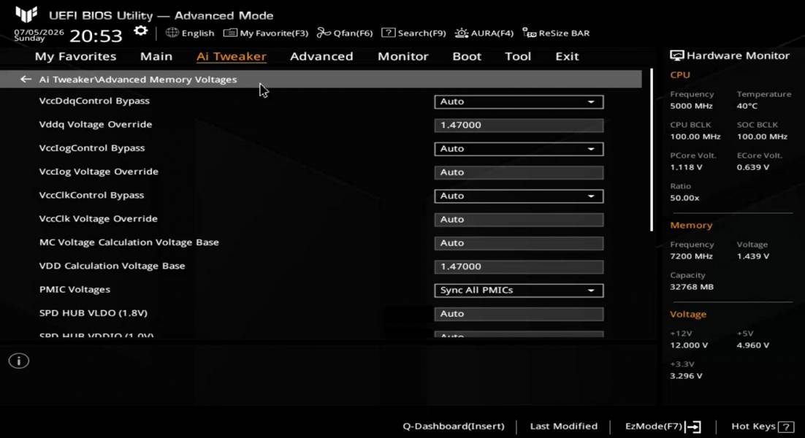Click VDD Calculation Voltage Base field

(519, 266)
